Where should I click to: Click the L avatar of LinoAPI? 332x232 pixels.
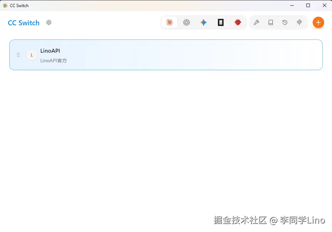32,55
